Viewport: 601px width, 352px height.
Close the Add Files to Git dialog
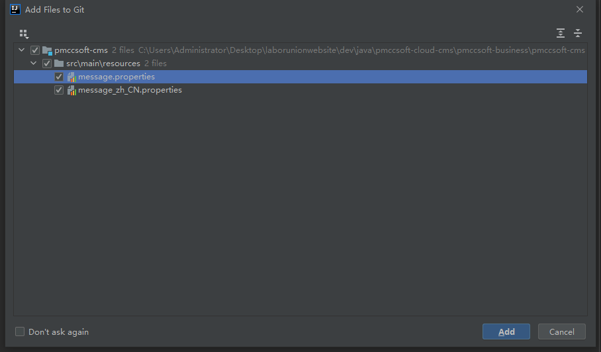580,10
